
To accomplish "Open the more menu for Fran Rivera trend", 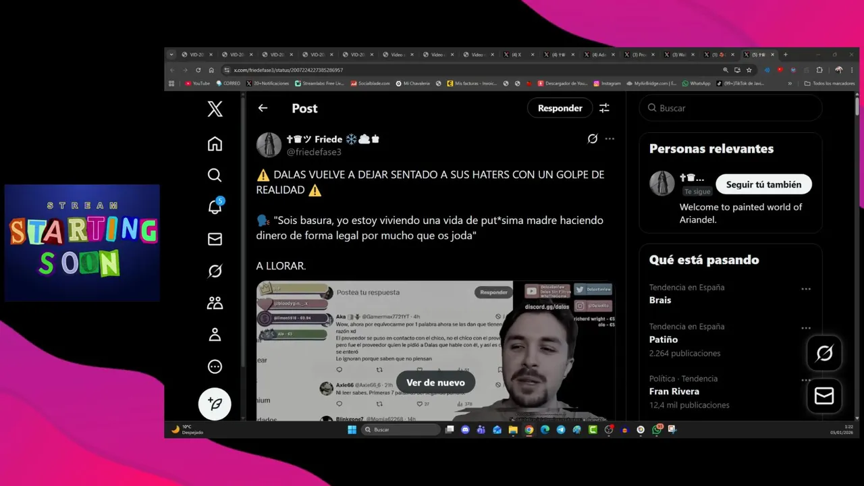I will click(x=805, y=380).
